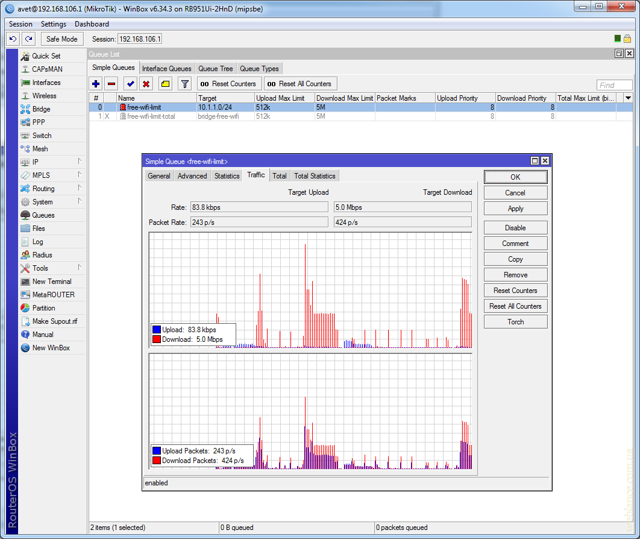Image resolution: width=640 pixels, height=539 pixels.
Task: Click the blue checkmark Enable icon
Action: pos(130,84)
